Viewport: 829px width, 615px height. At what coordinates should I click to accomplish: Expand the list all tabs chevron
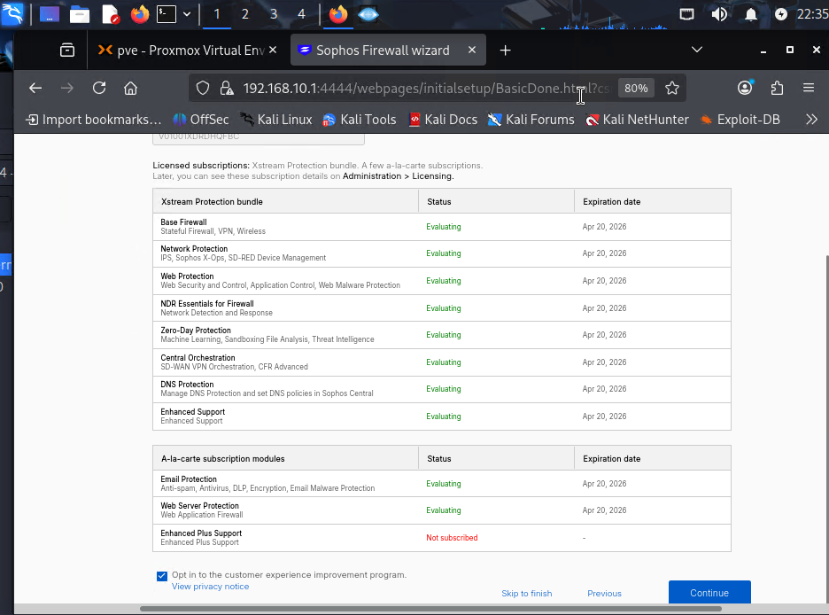click(x=697, y=50)
